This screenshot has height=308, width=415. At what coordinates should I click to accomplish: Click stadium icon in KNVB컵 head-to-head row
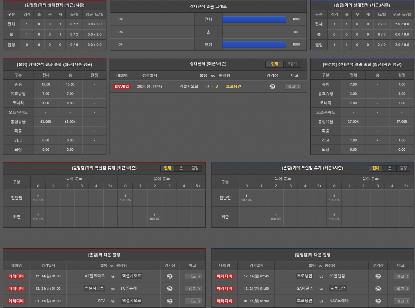point(272,87)
